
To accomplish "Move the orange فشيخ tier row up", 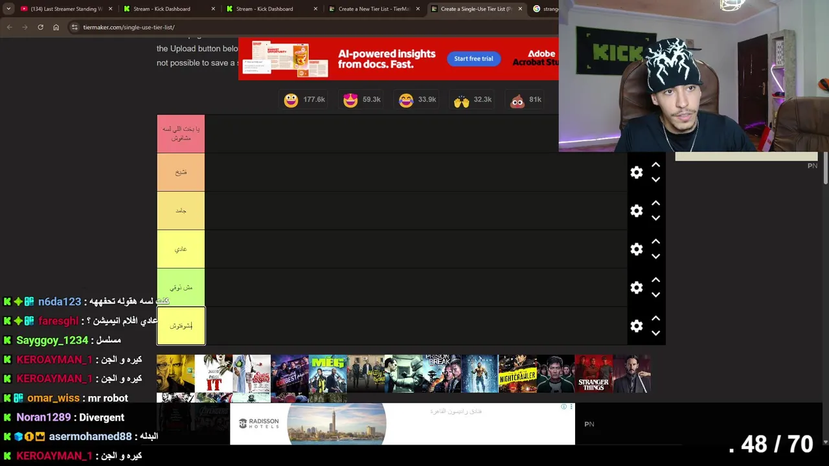I will [655, 165].
